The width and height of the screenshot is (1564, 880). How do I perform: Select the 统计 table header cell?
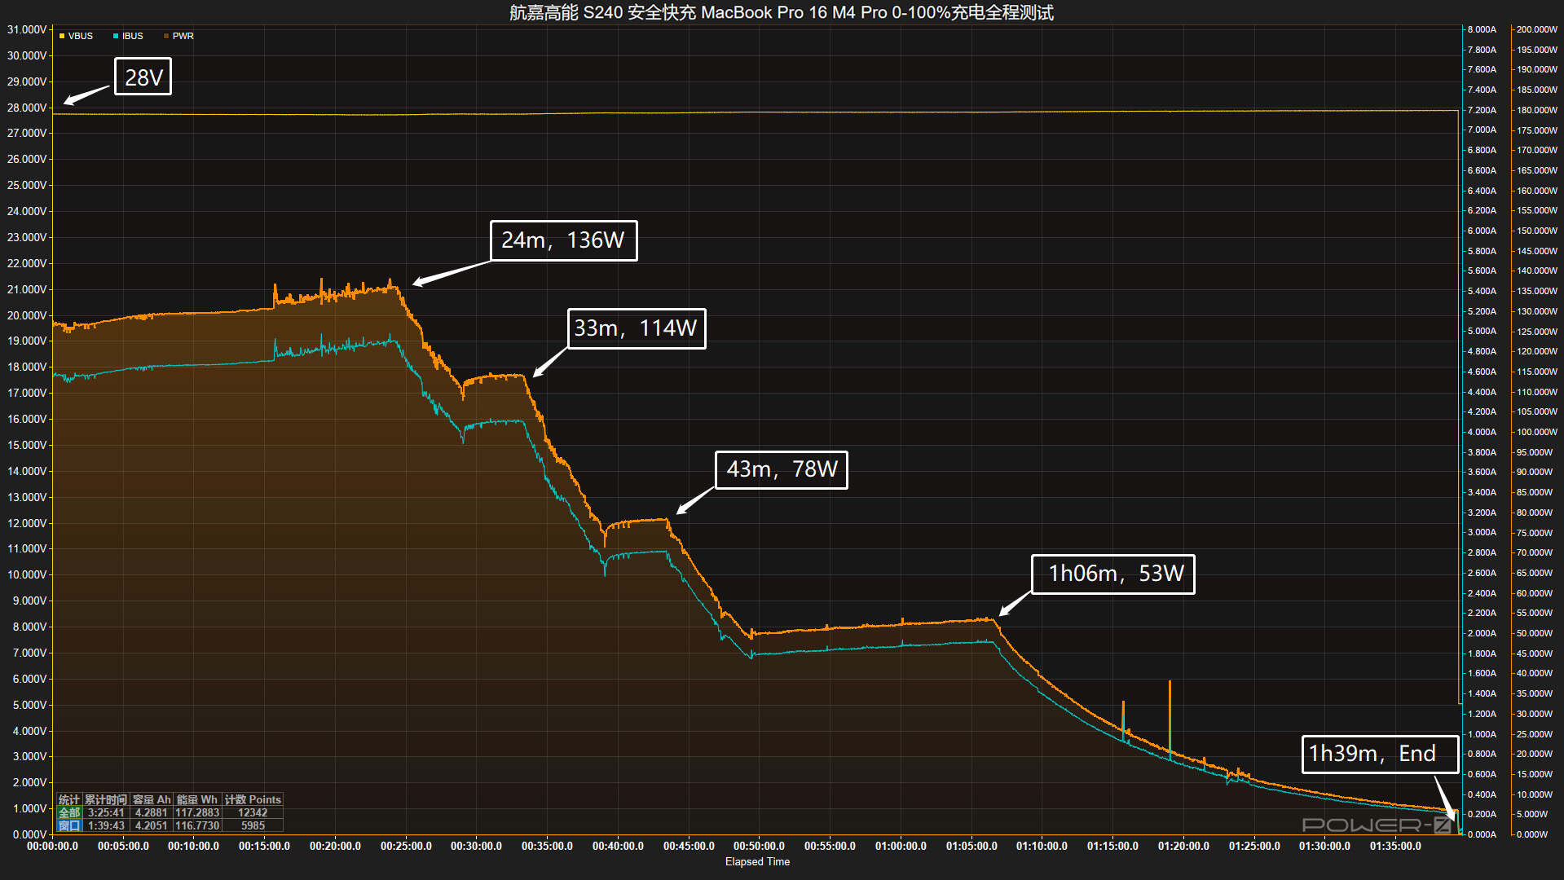69,800
